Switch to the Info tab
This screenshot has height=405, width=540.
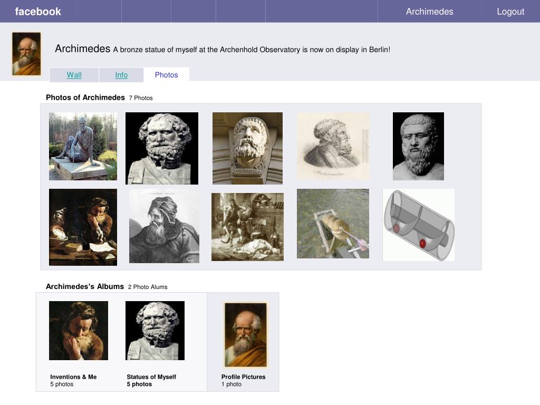(x=121, y=75)
